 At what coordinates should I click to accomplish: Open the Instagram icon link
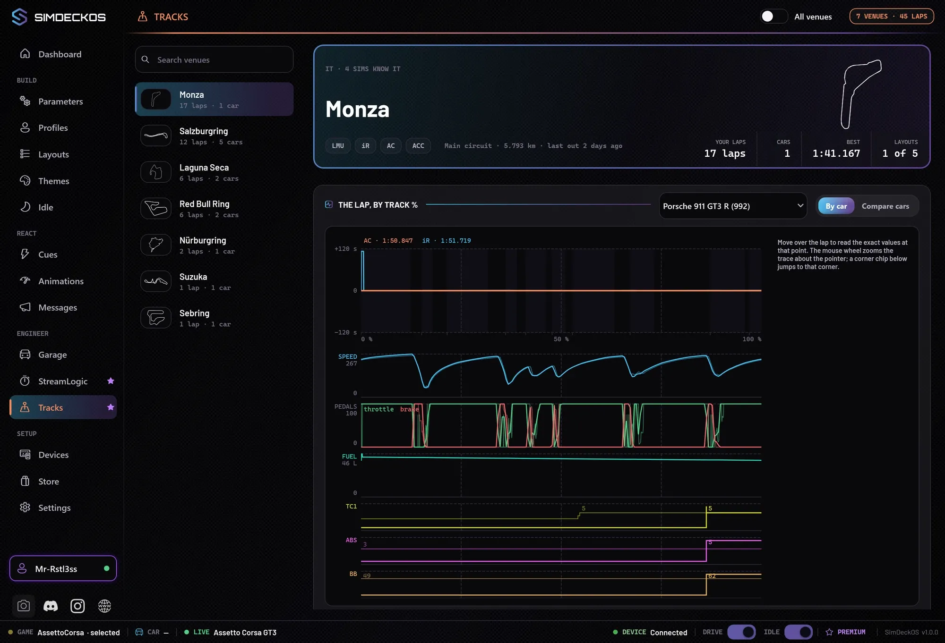click(x=77, y=606)
